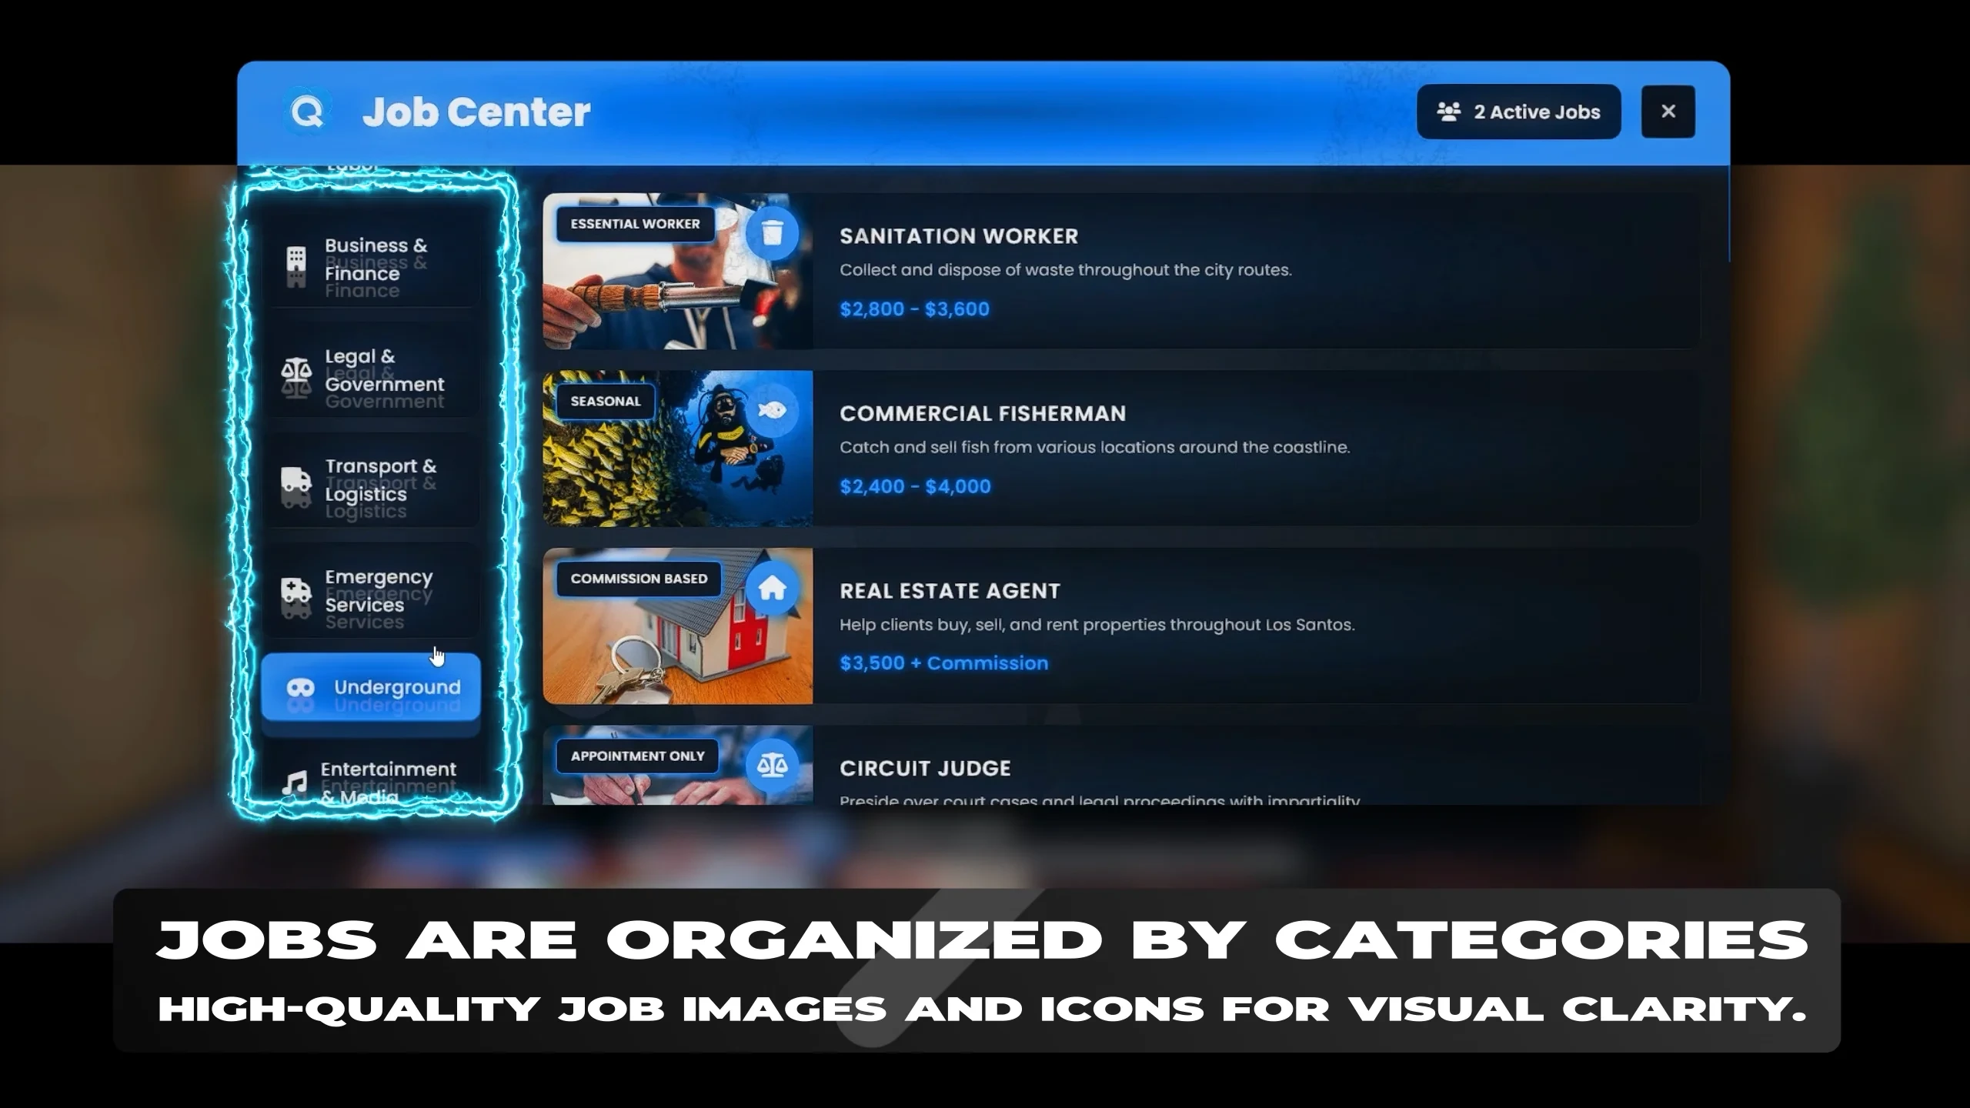Screen dimensions: 1970x1108
Task: Click the Job Center logo icon
Action: tap(307, 112)
